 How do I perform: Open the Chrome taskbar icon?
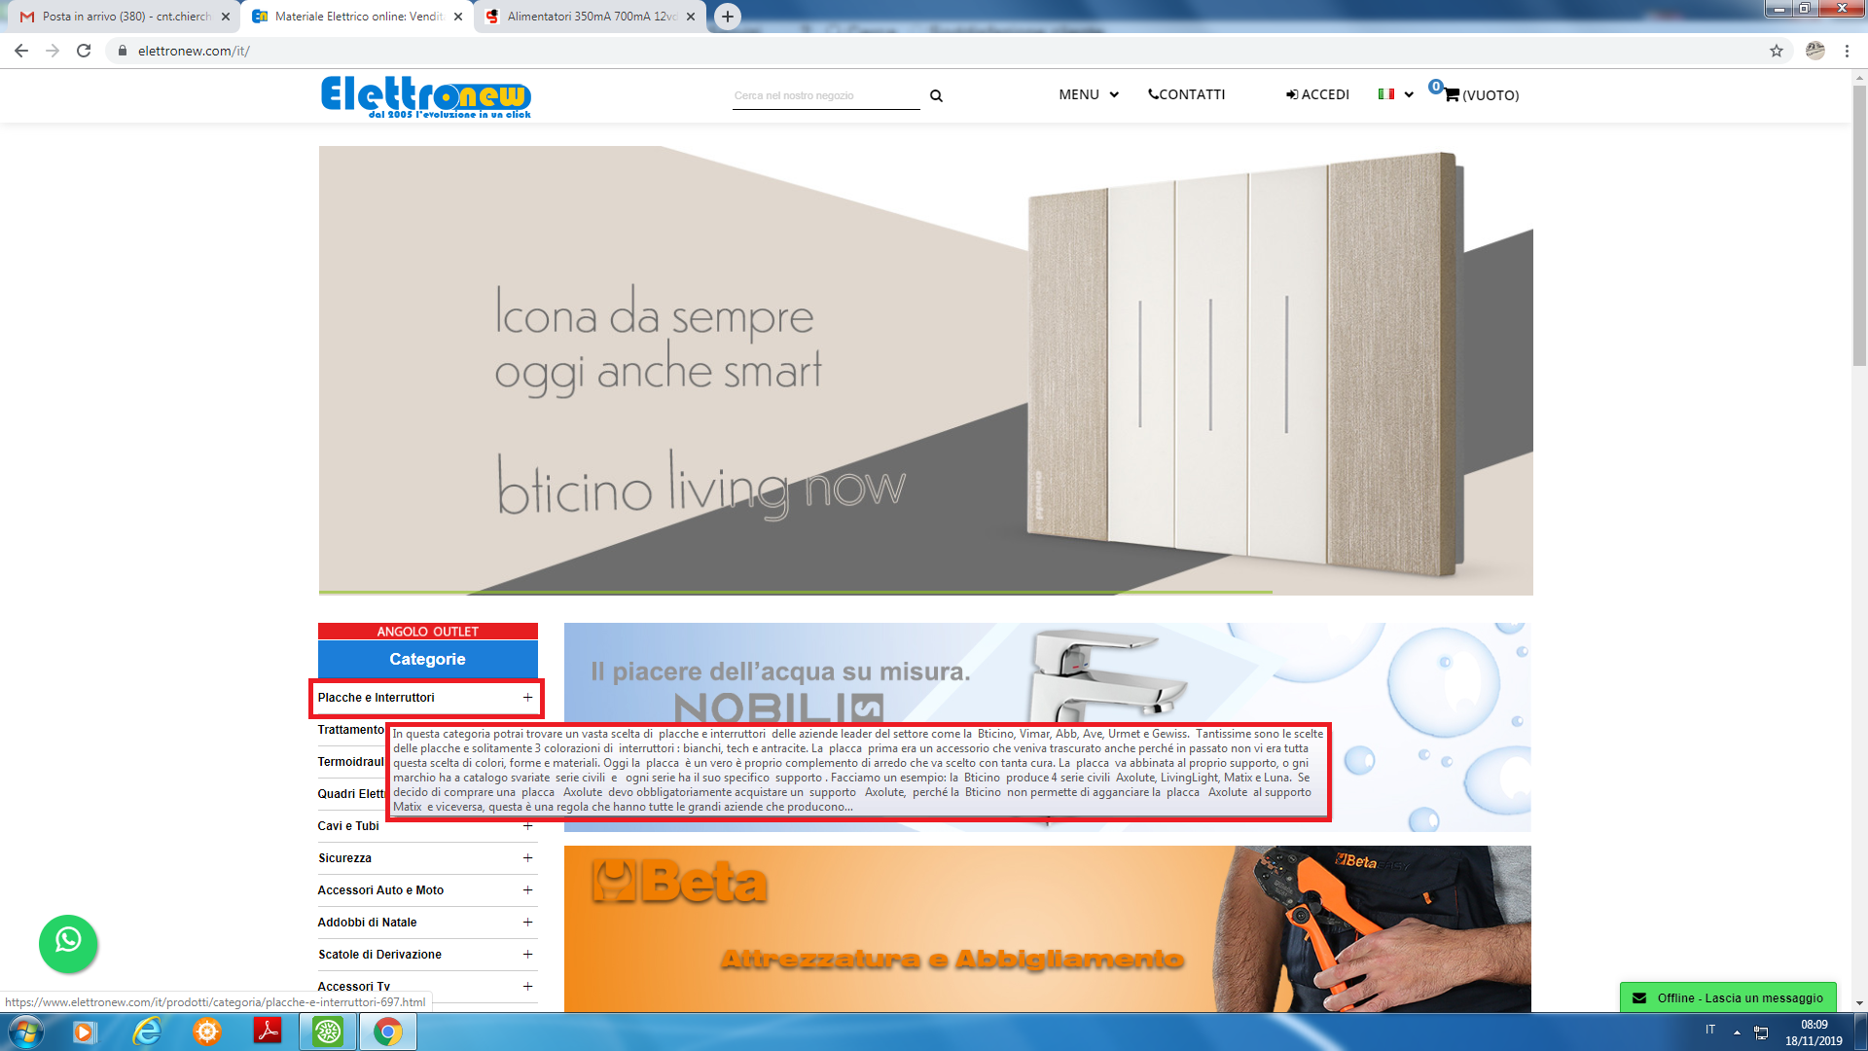388,1032
